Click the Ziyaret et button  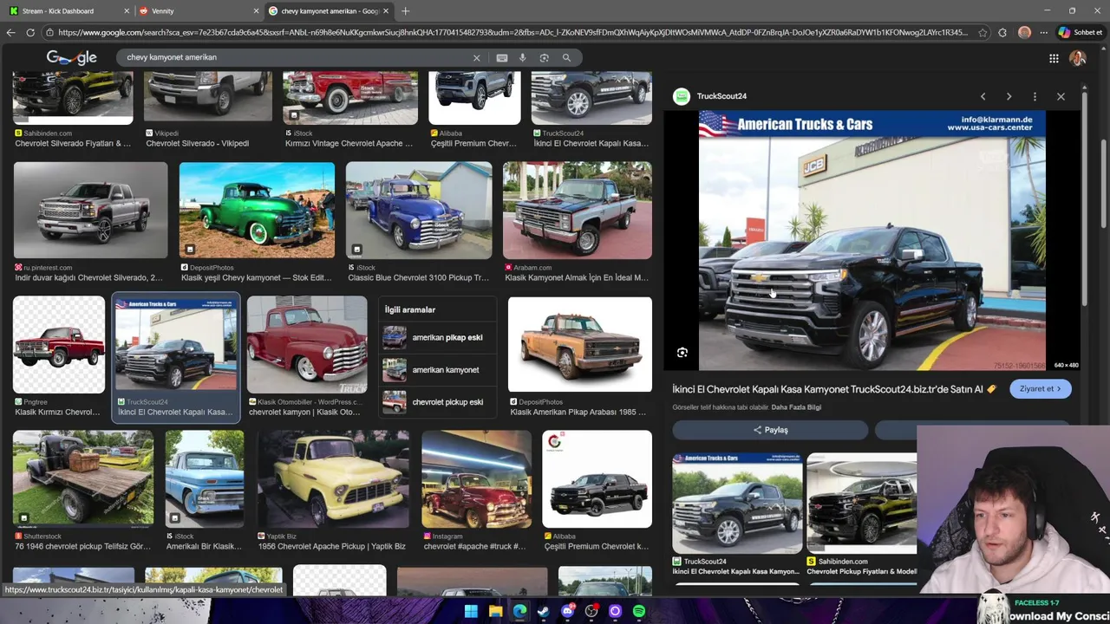pyautogui.click(x=1041, y=389)
